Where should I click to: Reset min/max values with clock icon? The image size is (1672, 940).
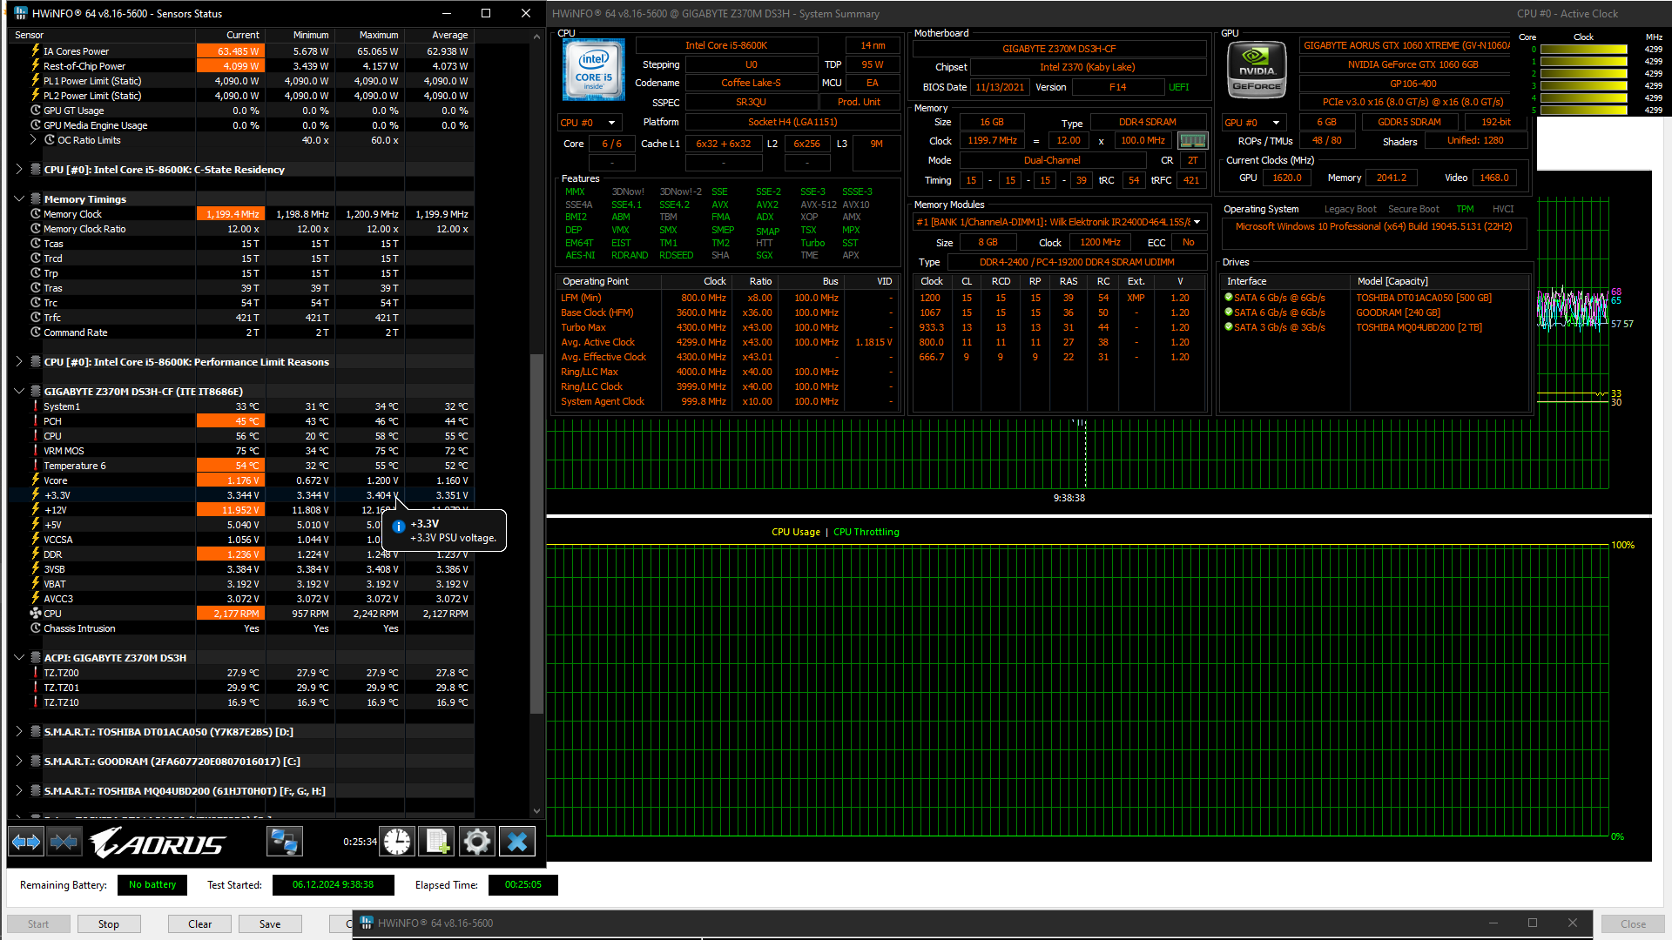pyautogui.click(x=398, y=842)
